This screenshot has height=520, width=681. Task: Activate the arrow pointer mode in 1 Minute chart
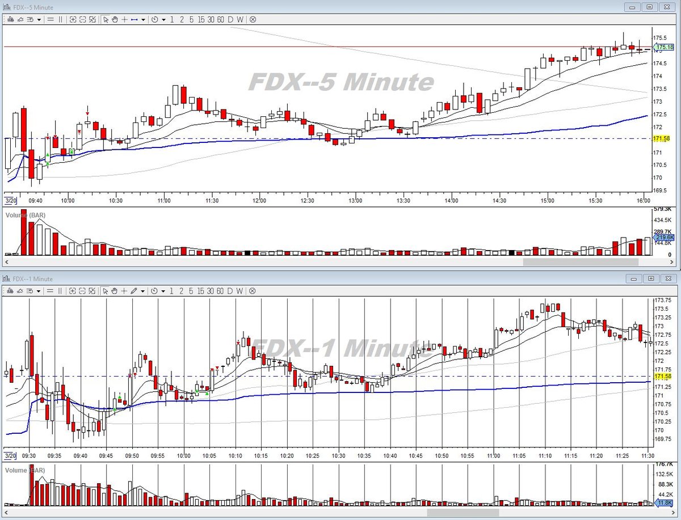[x=106, y=291]
